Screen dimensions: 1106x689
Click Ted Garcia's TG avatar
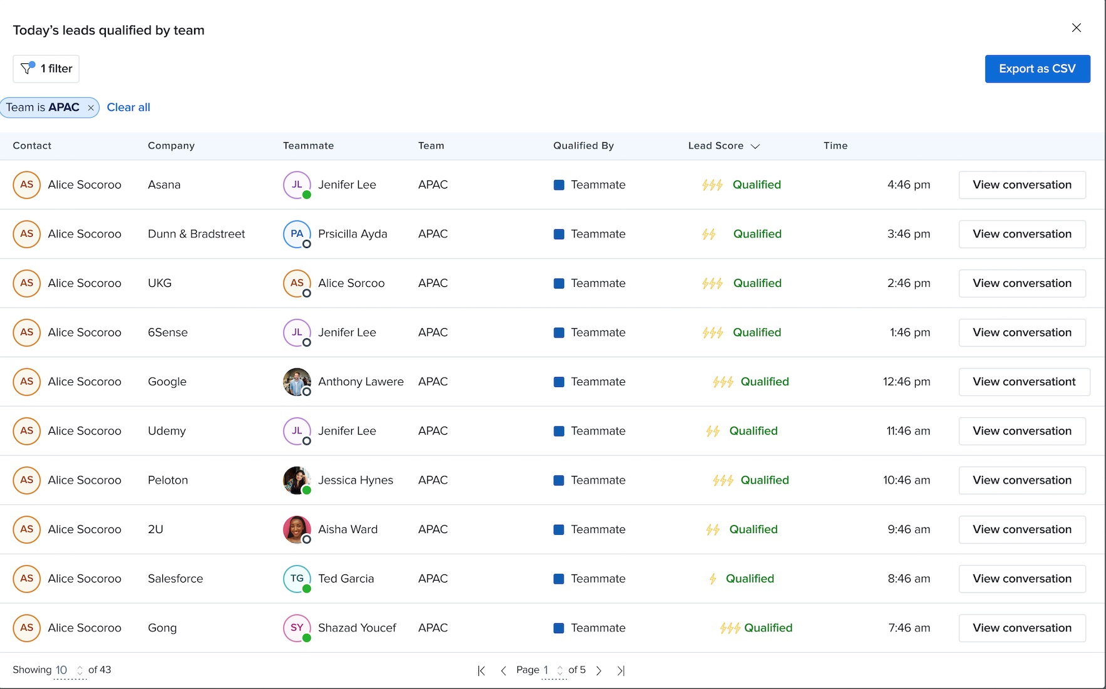coord(297,579)
